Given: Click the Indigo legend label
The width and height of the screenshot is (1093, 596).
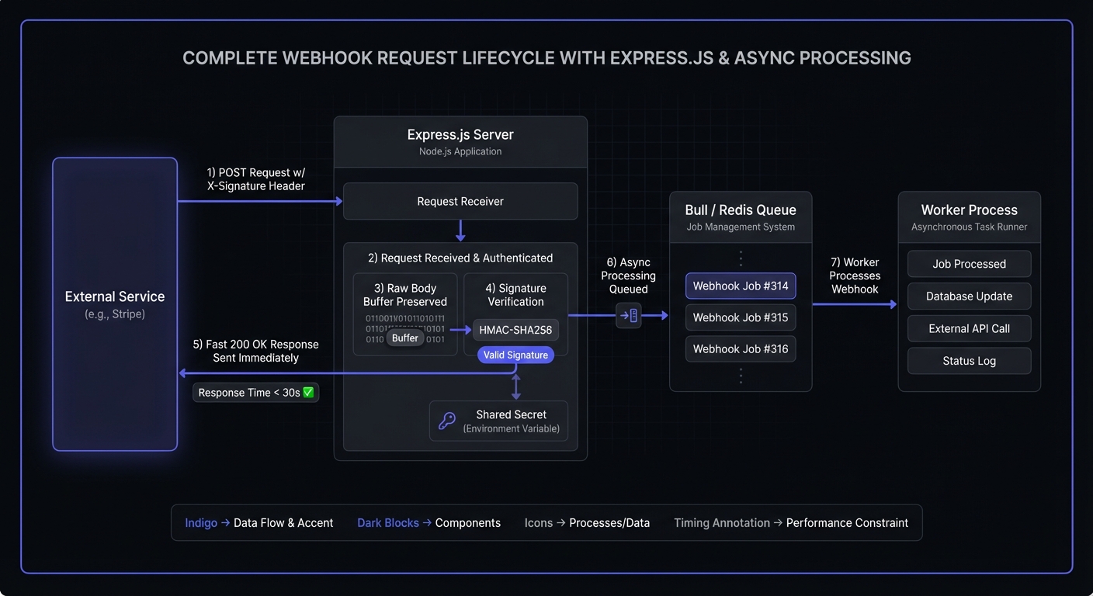Looking at the screenshot, I should [201, 523].
